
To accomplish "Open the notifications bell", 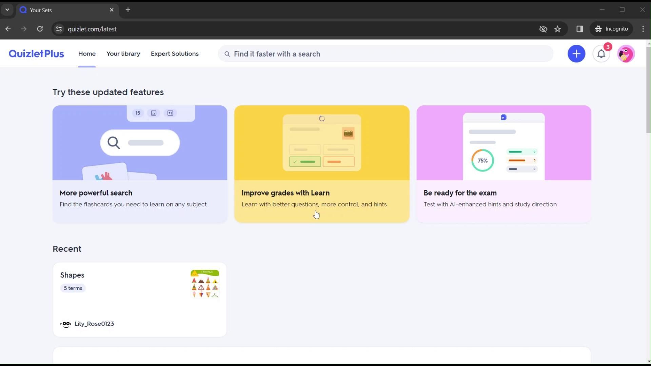I will click(601, 54).
